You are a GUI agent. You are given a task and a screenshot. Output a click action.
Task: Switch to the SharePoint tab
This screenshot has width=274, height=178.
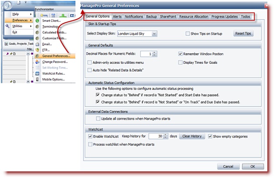(x=168, y=17)
